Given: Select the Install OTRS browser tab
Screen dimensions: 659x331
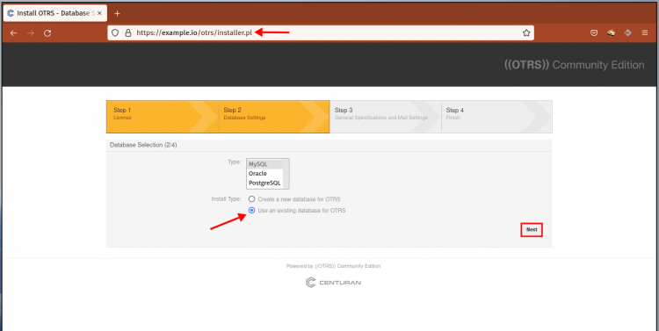Looking at the screenshot, I should click(x=54, y=13).
